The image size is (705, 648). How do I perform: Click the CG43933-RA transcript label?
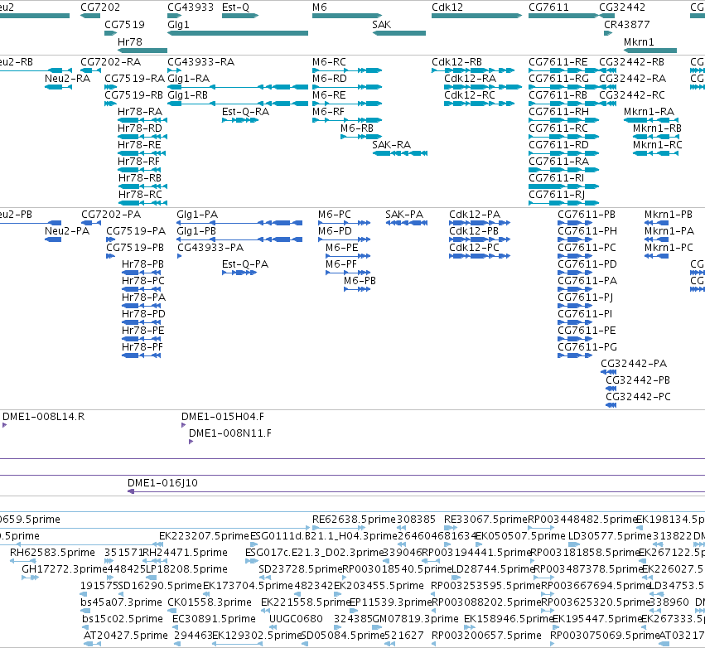(x=201, y=61)
